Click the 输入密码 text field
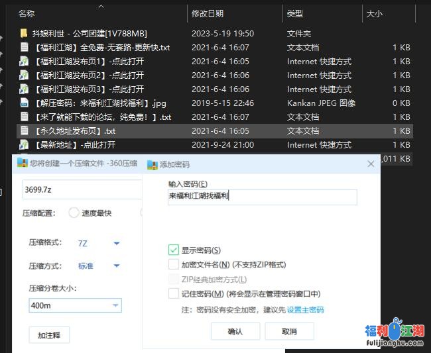 pyautogui.click(x=262, y=197)
